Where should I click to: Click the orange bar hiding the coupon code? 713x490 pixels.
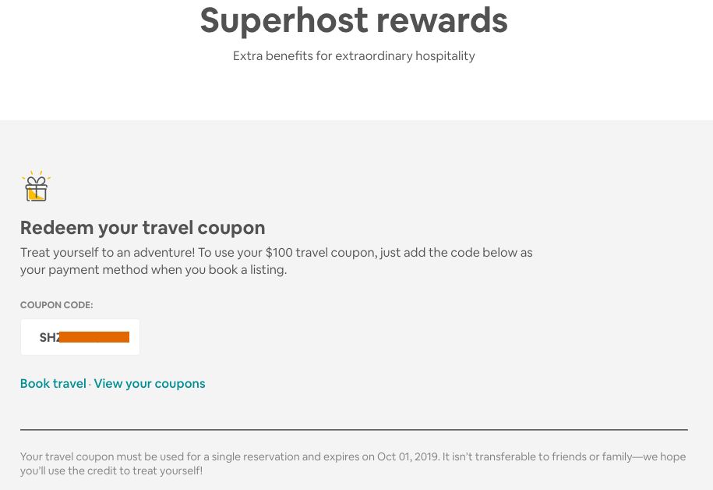(x=94, y=337)
